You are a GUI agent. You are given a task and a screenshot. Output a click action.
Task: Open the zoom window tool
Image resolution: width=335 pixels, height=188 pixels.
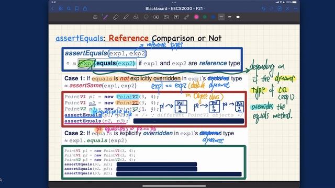[95, 17]
